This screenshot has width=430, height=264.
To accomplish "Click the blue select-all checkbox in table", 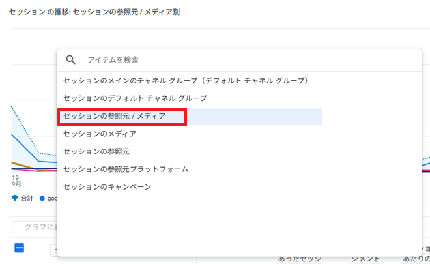I will 20,248.
